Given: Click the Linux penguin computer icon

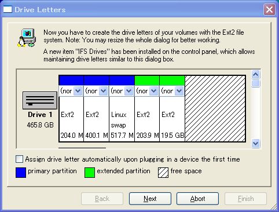Looking at the screenshot, I should click(27, 38).
